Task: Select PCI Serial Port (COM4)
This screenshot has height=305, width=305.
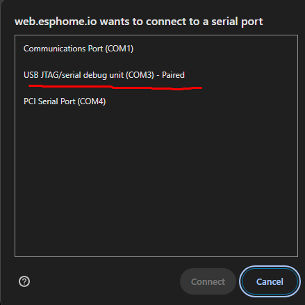Action: [x=156, y=101]
